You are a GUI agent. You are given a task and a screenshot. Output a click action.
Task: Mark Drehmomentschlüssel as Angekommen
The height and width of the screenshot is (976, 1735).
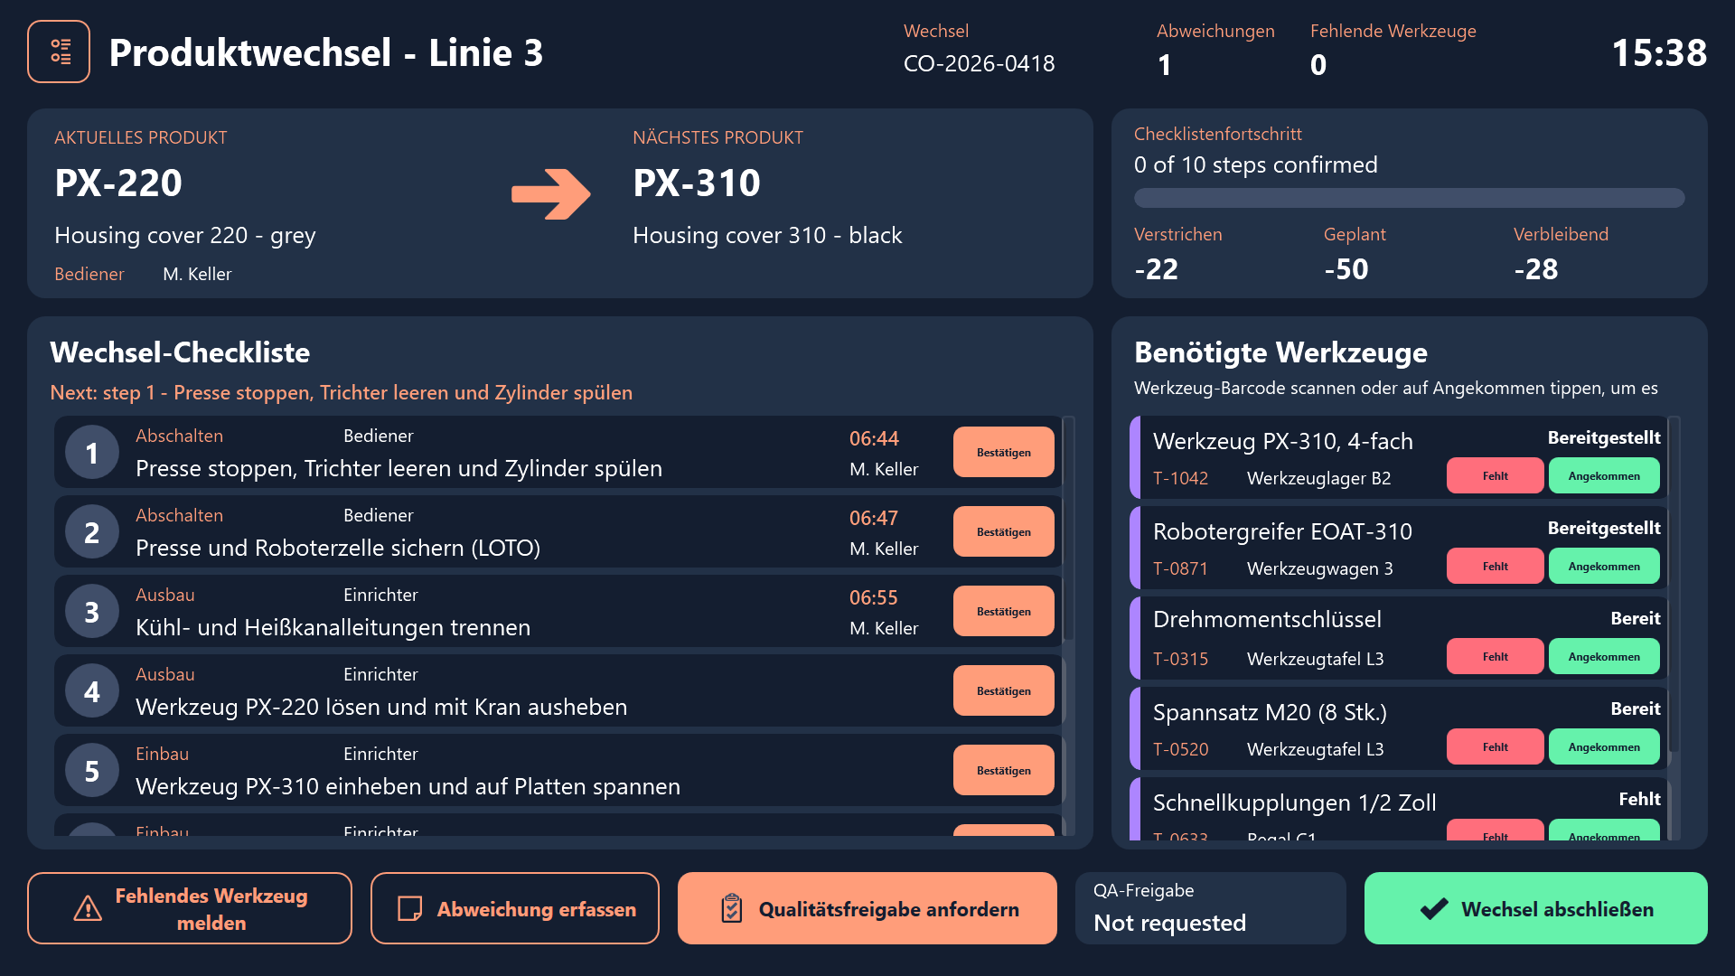[1604, 656]
